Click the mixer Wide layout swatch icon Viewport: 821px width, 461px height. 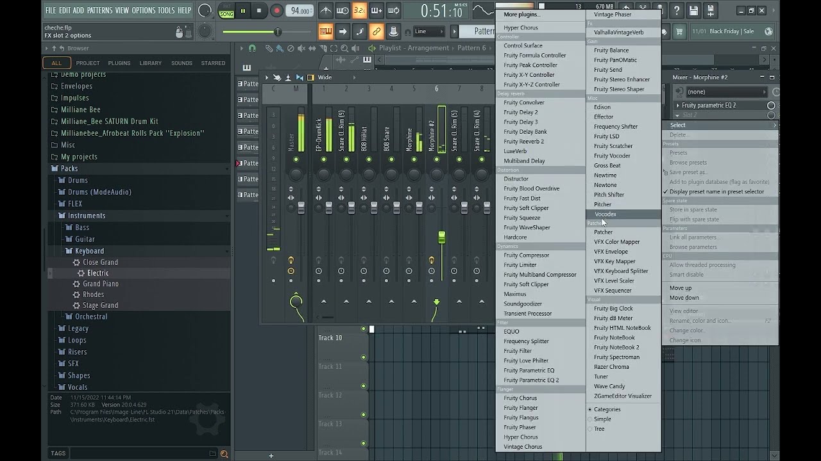click(x=310, y=77)
